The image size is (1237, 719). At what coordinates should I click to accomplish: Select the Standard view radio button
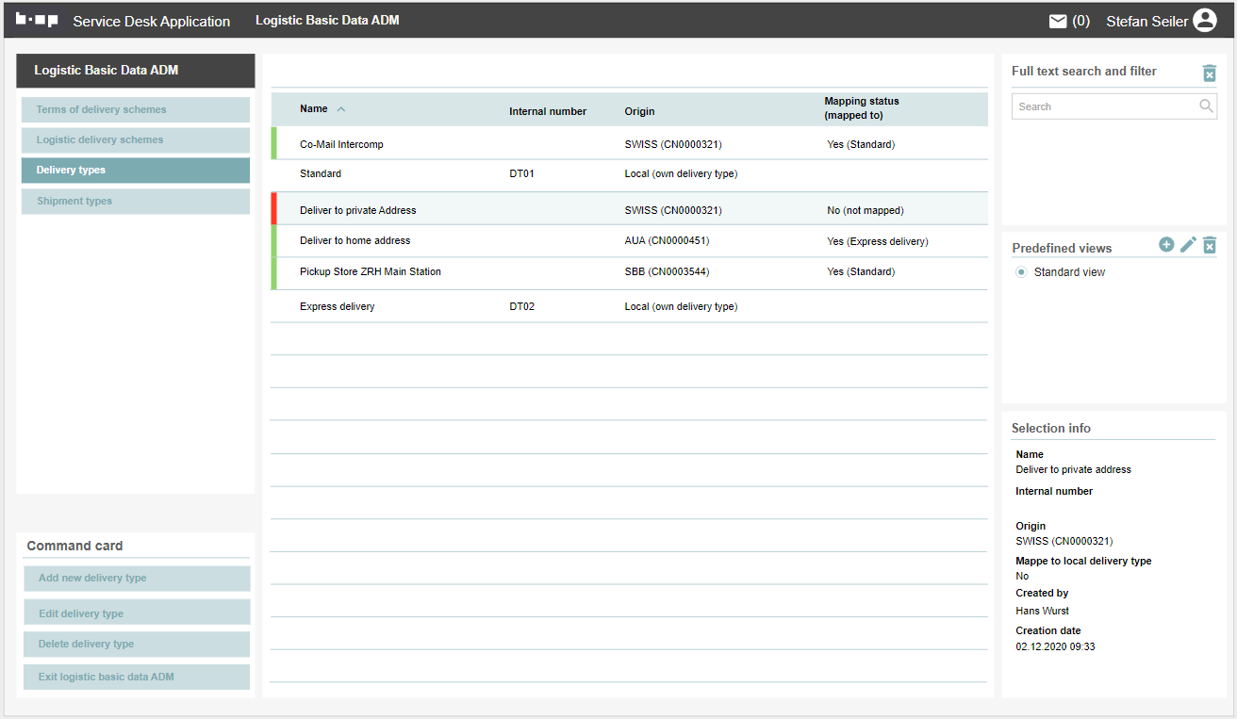(x=1021, y=272)
